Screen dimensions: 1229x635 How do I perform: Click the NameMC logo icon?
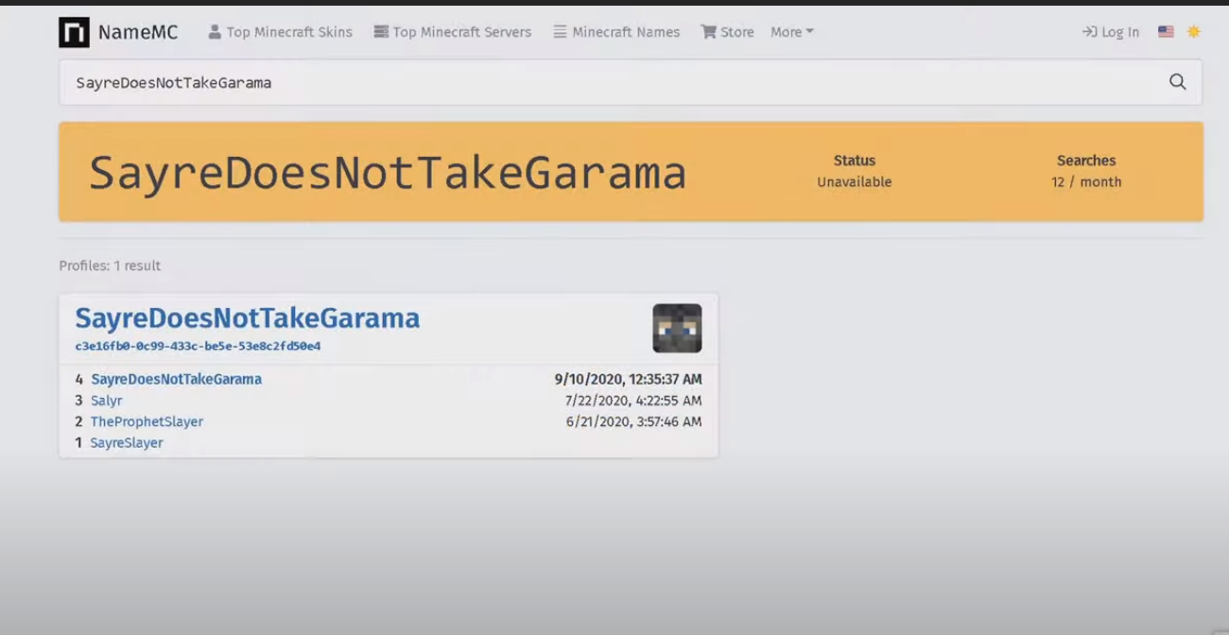pos(74,32)
